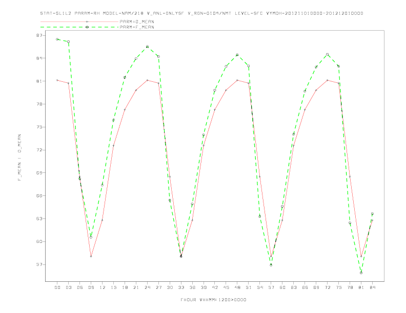Viewport: 406px width, 313px height.
Task: Click the PARM=F_MEAN legend label
Action: tap(137, 27)
